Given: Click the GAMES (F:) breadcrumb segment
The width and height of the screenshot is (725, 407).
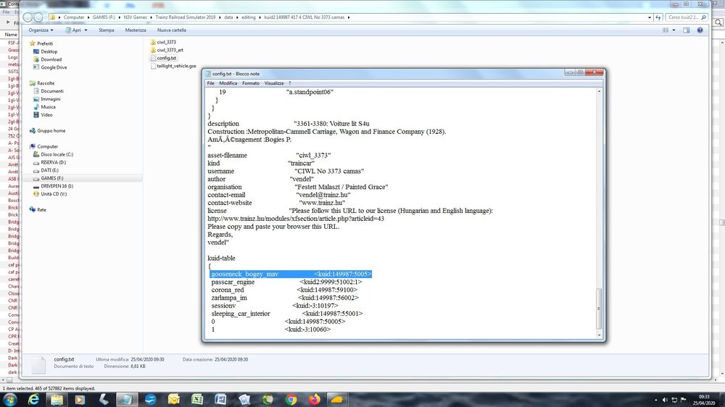Looking at the screenshot, I should (x=104, y=17).
